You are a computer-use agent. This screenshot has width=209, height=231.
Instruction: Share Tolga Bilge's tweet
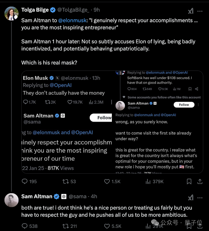click(200, 181)
